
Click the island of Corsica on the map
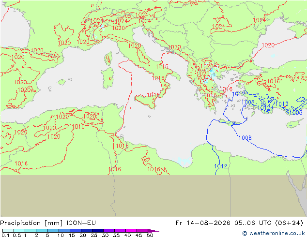pos(108,58)
